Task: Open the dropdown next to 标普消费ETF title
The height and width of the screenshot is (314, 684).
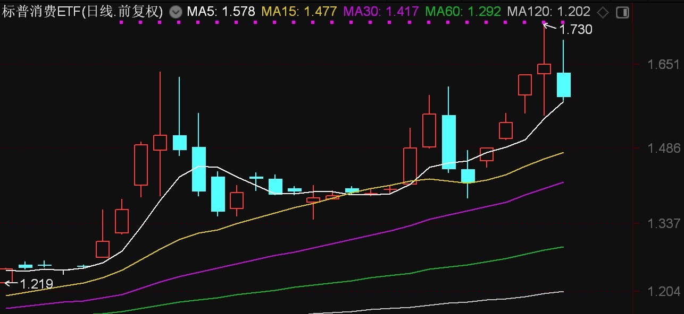Action: (176, 12)
